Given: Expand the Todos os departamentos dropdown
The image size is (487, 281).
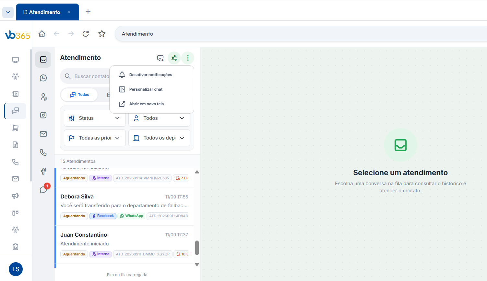Looking at the screenshot, I should (x=159, y=138).
